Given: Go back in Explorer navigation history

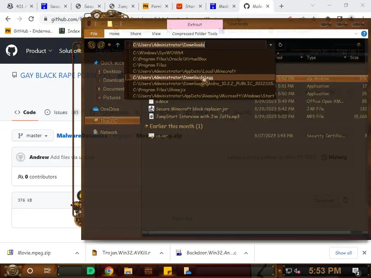Looking at the screenshot, I should [92, 45].
